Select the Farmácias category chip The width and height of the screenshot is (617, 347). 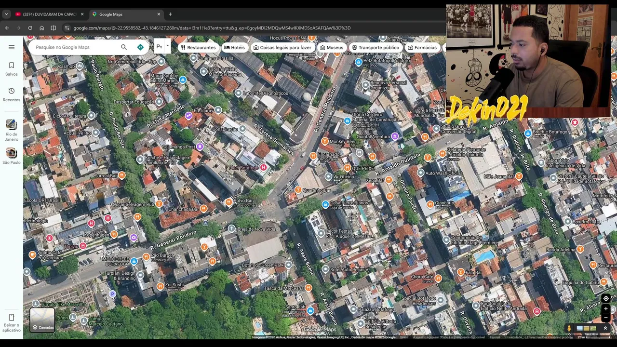[x=422, y=48]
